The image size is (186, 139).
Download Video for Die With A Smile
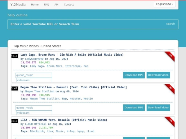[158, 75]
